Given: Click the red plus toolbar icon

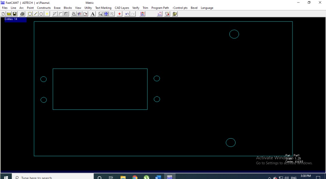Looking at the screenshot, I should point(119,14).
